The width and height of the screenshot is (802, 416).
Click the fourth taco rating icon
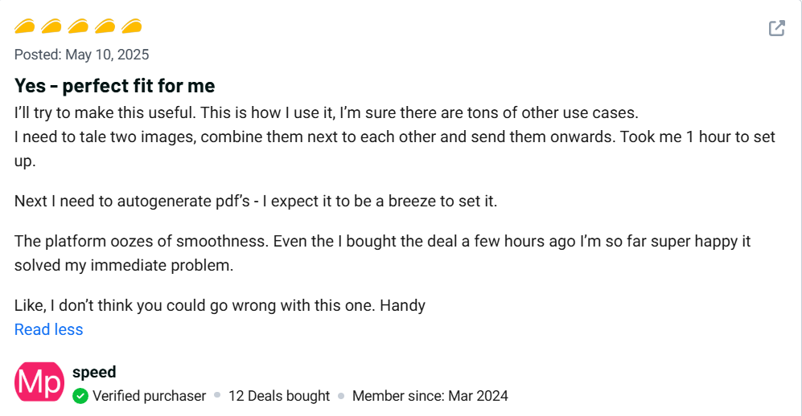[105, 27]
